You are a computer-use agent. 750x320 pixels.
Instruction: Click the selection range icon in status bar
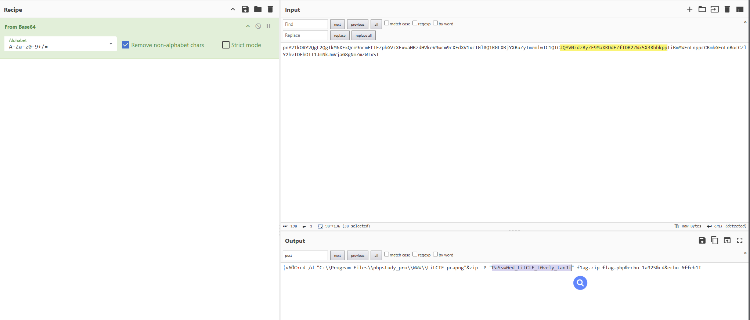(x=320, y=226)
